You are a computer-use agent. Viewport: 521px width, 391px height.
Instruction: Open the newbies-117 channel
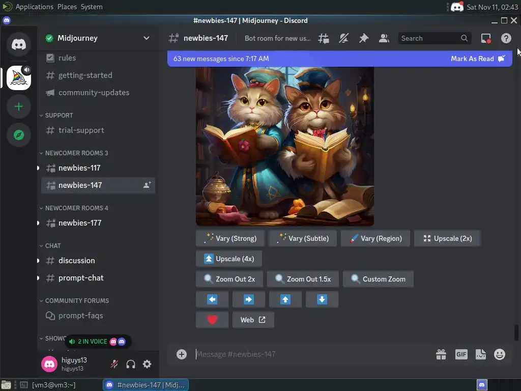[98, 168]
